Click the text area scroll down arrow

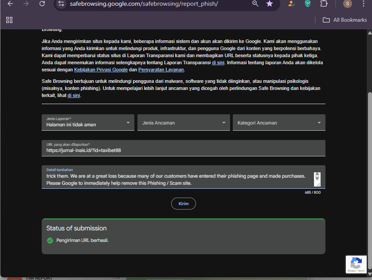click(317, 178)
